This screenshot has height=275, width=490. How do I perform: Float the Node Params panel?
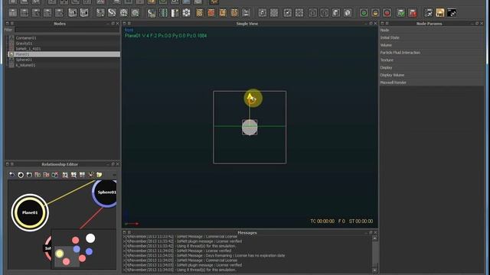click(x=476, y=24)
